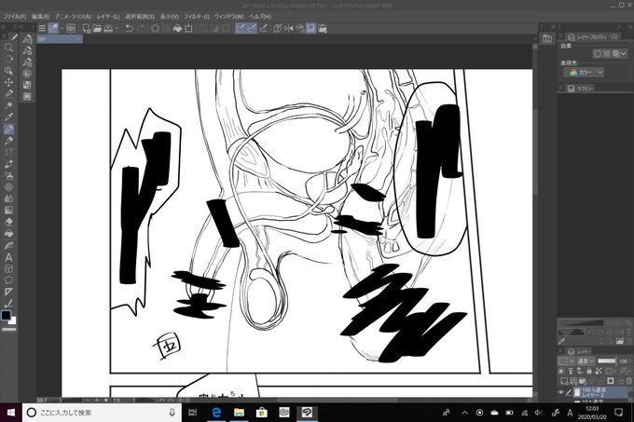Select the black main color swatch

click(x=6, y=315)
